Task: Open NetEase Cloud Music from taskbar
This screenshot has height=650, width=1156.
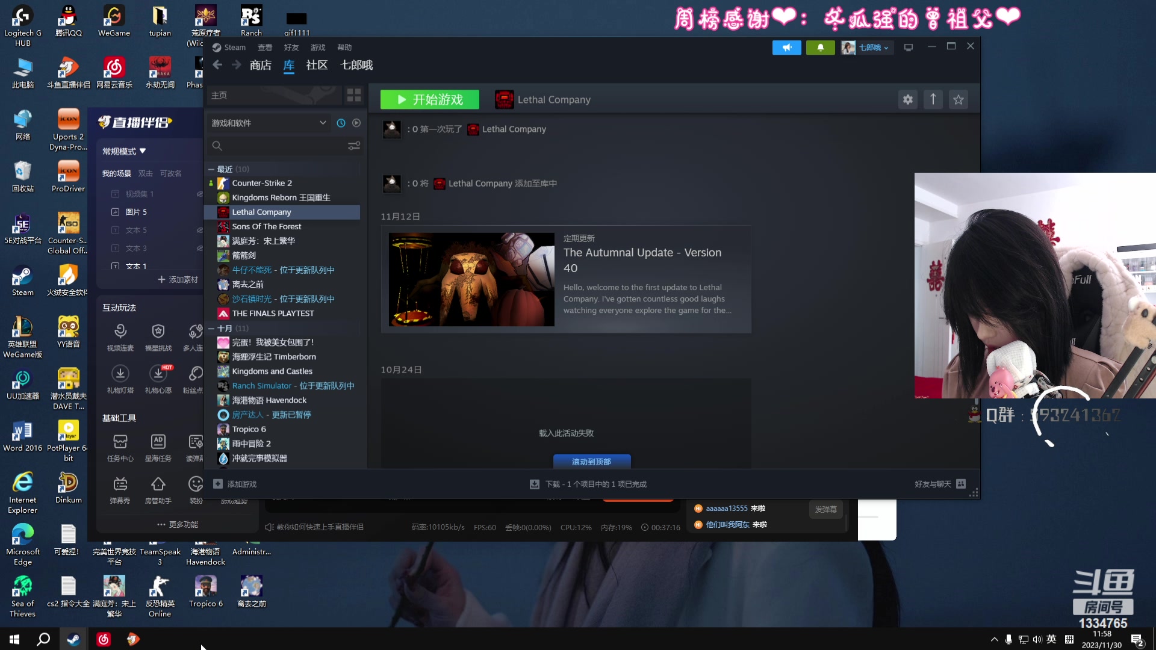Action: click(x=104, y=639)
